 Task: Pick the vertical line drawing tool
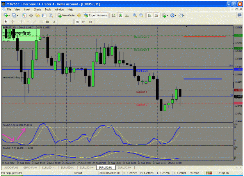[x=21, y=22]
